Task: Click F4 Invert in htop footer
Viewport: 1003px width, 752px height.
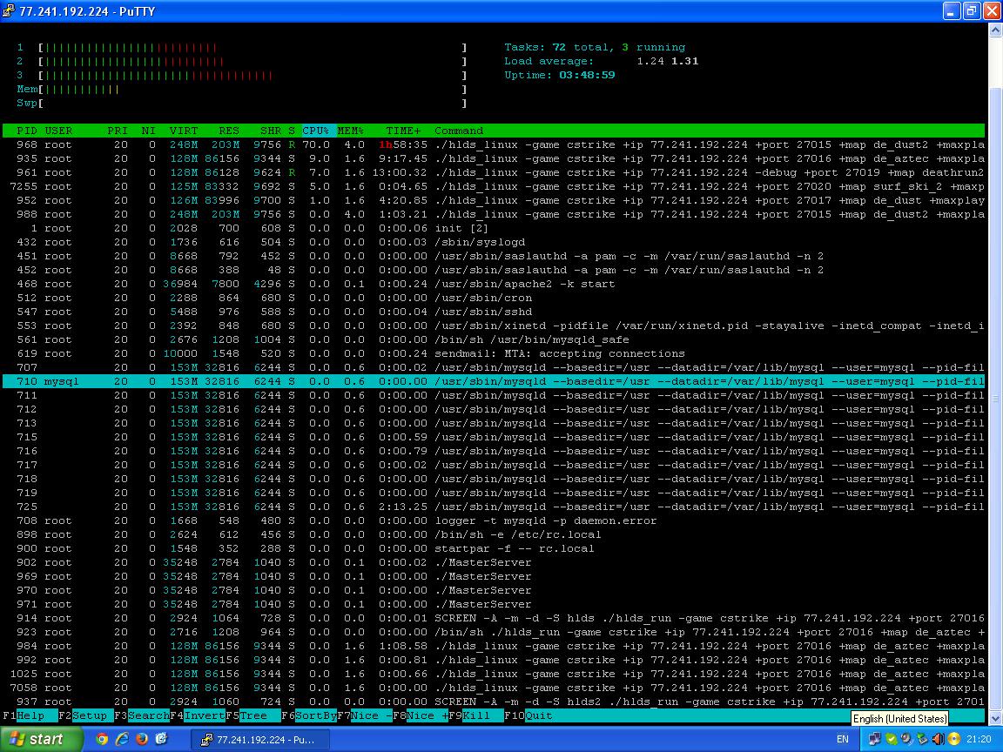Action: 197,715
